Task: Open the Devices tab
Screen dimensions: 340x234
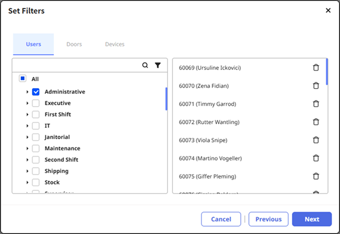Action: pos(115,44)
